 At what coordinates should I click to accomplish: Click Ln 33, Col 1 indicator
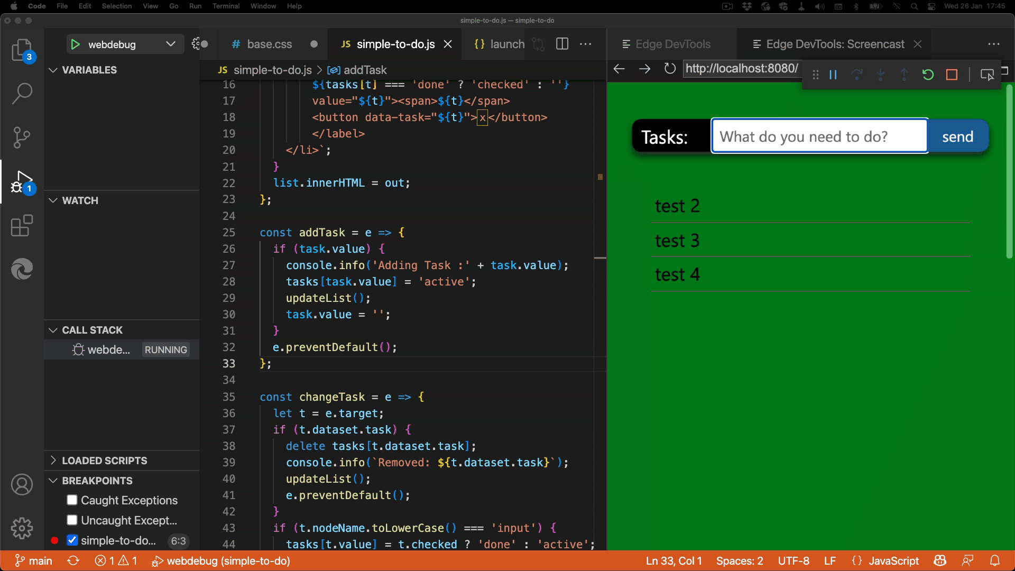(673, 561)
